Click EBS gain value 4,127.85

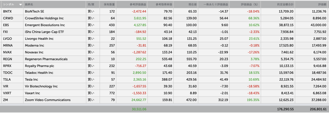point(140,25)
